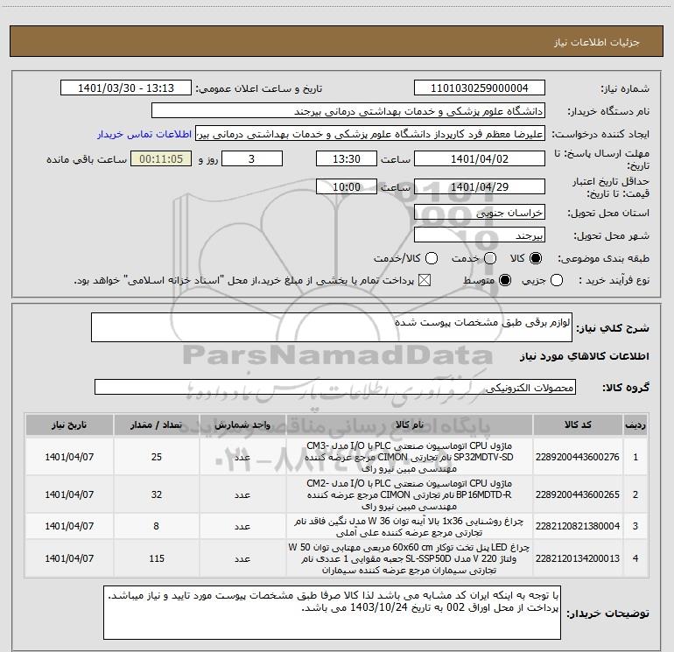Click the days remaining field showing 3
Screen dimensions: 674x652
tap(252, 158)
